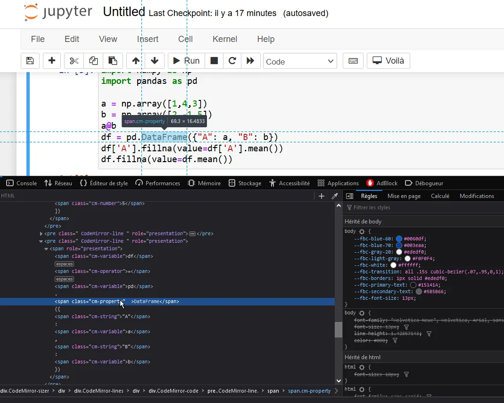Image resolution: width=504 pixels, height=403 pixels.
Task: Move the selected cell up
Action: pos(135,61)
